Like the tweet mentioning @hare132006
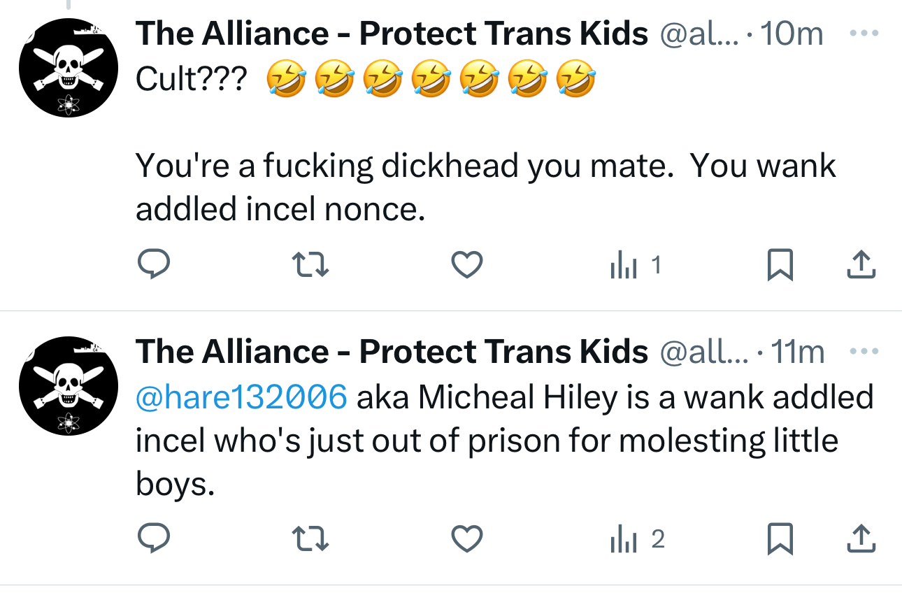The height and width of the screenshot is (607, 902). pos(466,538)
